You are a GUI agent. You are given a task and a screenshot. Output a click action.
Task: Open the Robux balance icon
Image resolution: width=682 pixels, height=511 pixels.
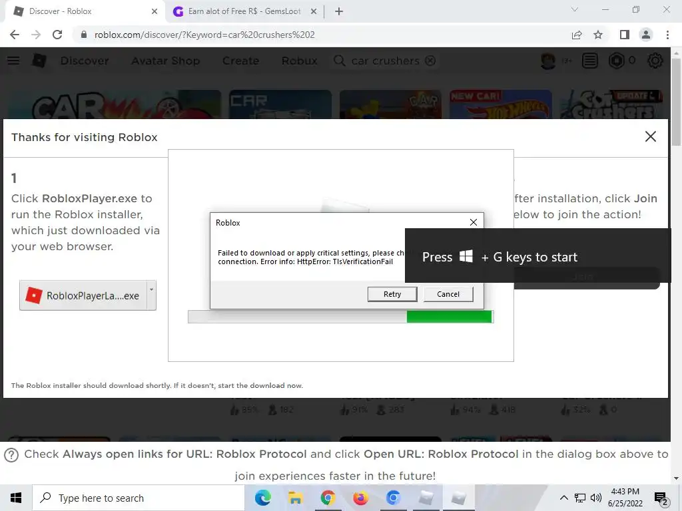[x=616, y=61]
